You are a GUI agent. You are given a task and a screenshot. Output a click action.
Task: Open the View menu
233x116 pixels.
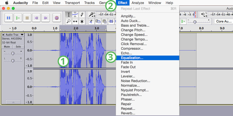[x=57, y=3]
